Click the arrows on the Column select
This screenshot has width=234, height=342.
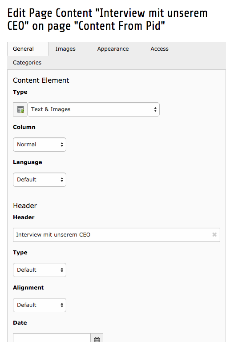click(x=62, y=145)
